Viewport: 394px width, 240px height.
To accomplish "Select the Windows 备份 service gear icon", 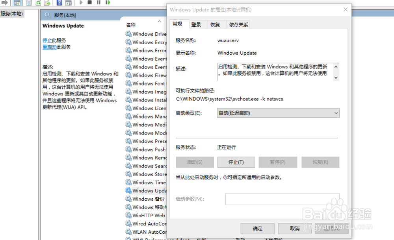I will pyautogui.click(x=128, y=199).
